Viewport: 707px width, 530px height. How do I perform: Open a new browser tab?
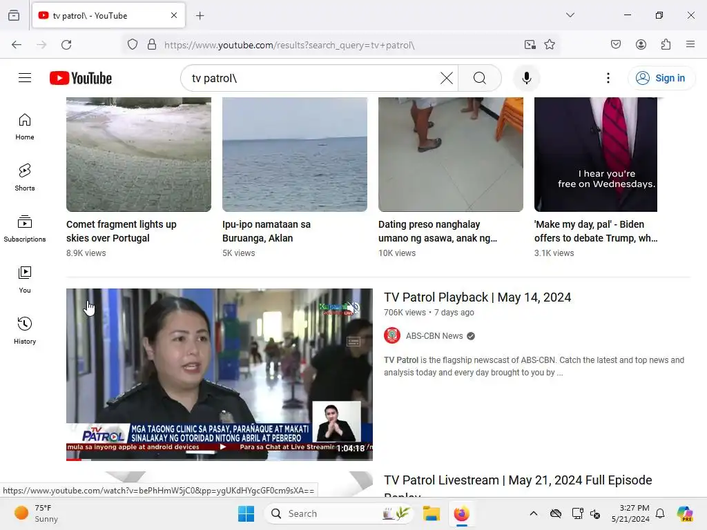coord(200,16)
